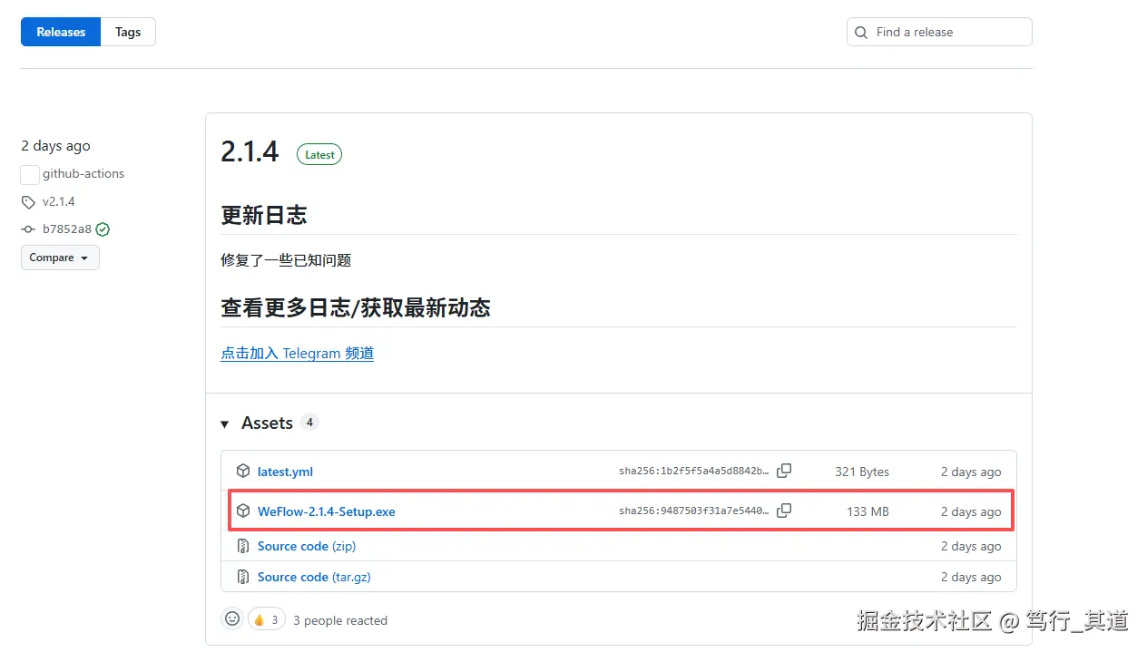Click the green verified check icon
This screenshot has height=652, width=1147.
pyautogui.click(x=103, y=229)
